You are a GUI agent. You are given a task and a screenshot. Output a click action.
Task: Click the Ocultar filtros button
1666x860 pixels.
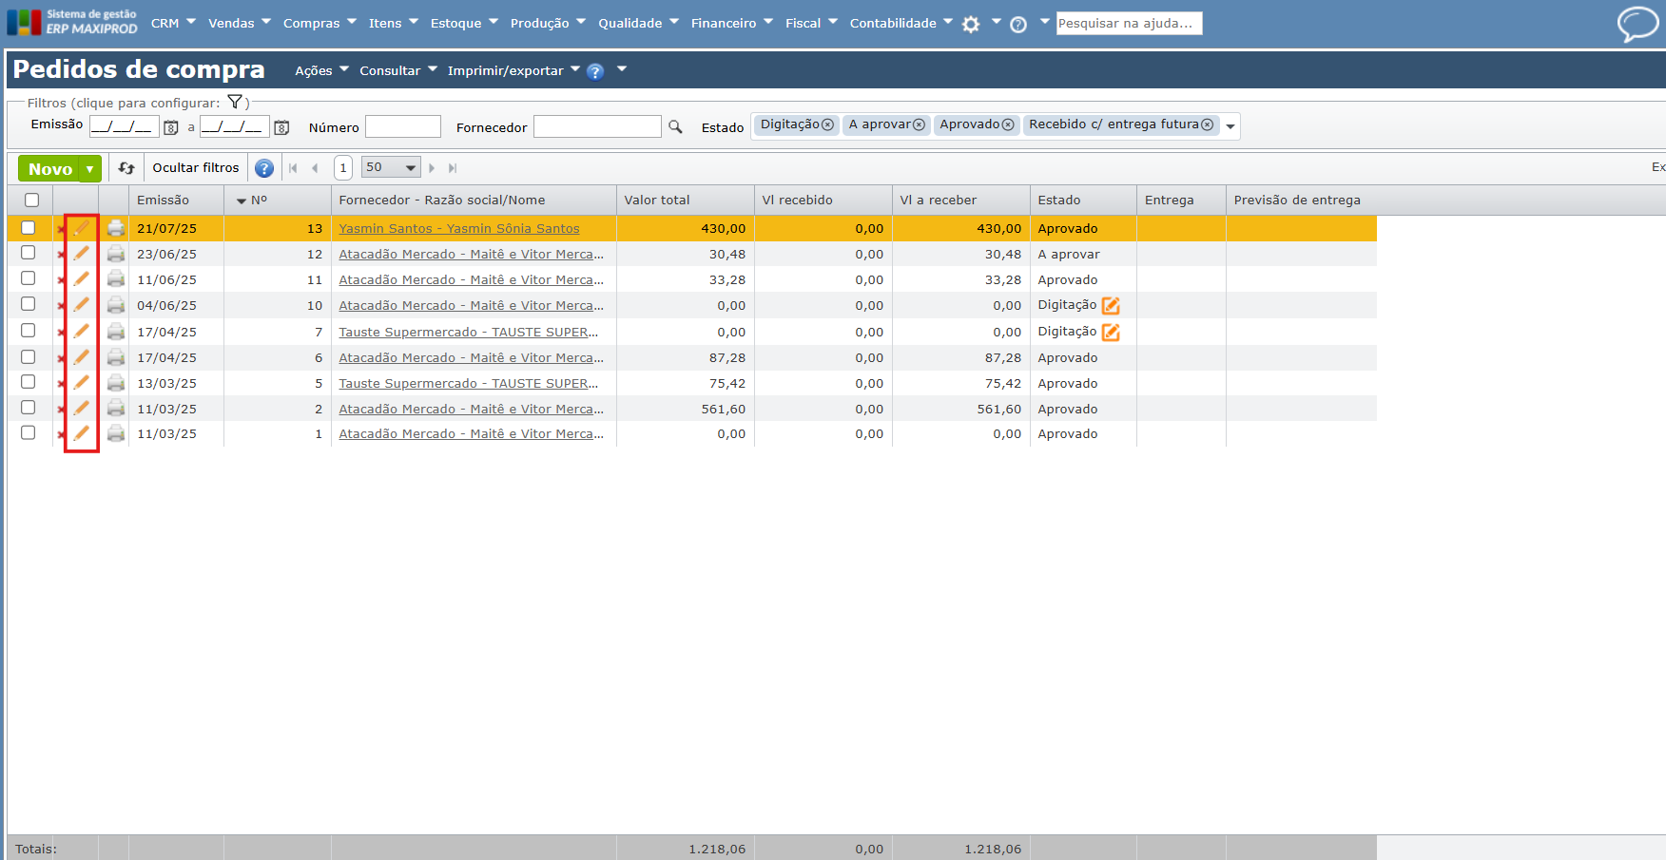196,167
